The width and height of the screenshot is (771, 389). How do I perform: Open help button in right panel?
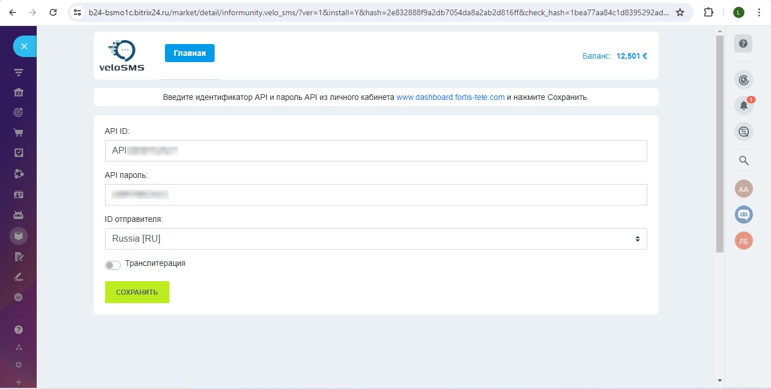pyautogui.click(x=743, y=43)
